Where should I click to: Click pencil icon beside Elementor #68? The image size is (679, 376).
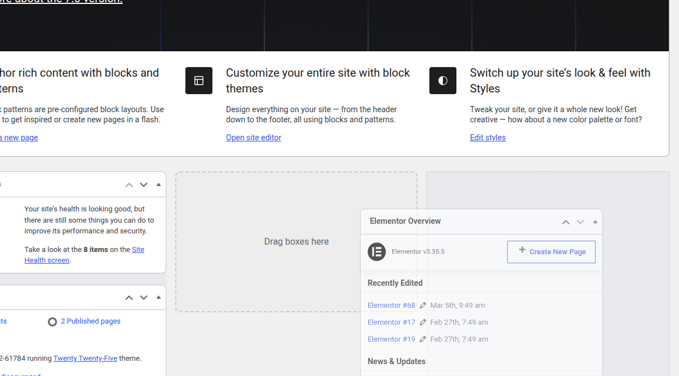tap(423, 306)
